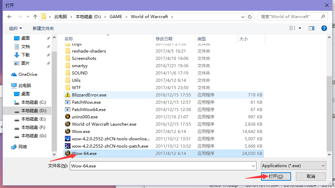Click the 取消 button
This screenshot has width=335, height=188.
tap(311, 176)
